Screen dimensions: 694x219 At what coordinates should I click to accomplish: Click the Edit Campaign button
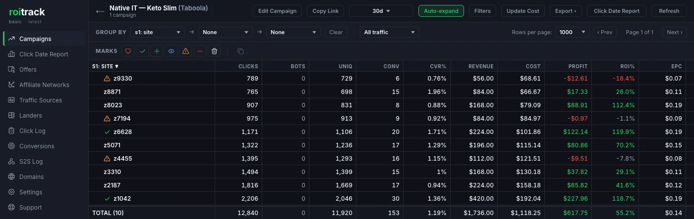277,11
